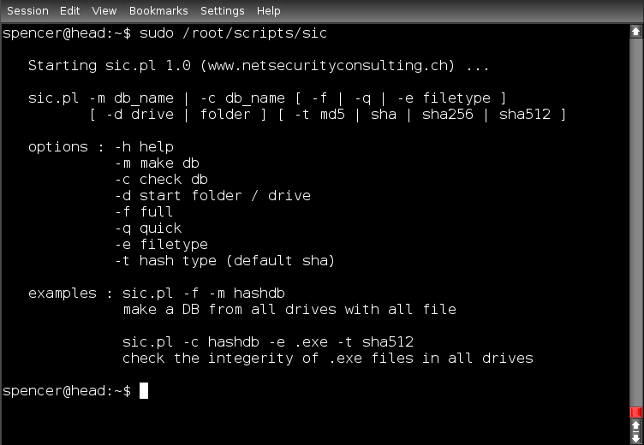Screen dimensions: 644x445
Task: Open the View menu
Action: coord(104,10)
